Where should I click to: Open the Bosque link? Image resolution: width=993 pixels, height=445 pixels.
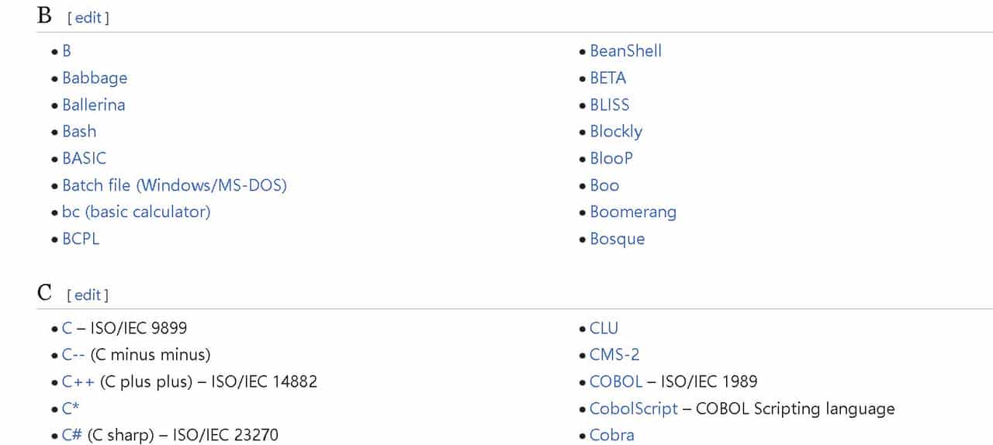click(x=618, y=239)
